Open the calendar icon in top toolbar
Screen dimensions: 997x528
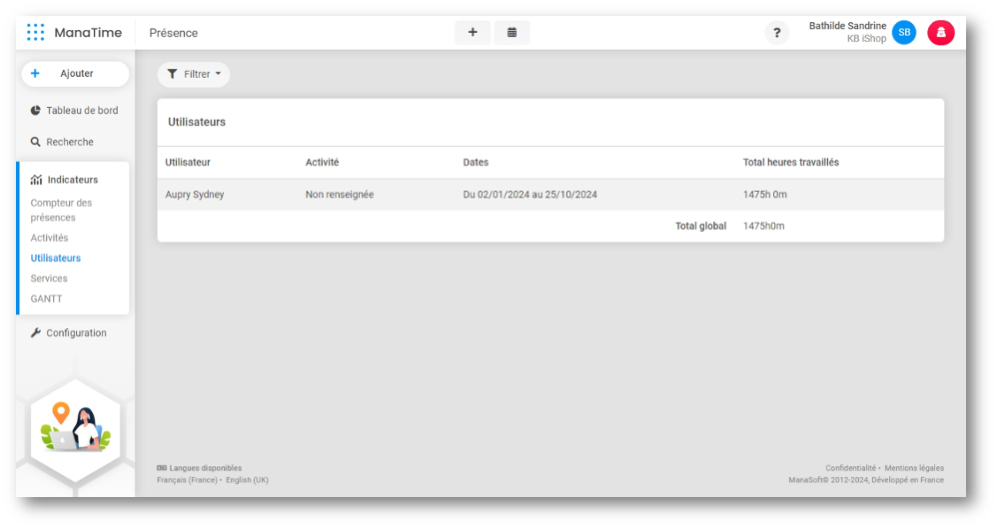tap(511, 33)
